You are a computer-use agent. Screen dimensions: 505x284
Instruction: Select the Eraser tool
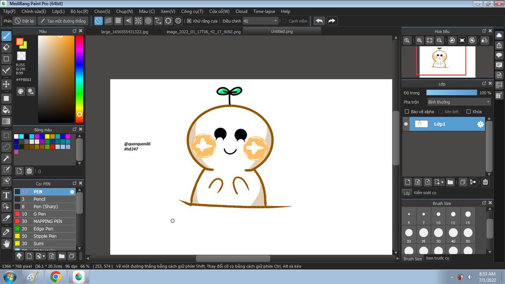6,47
